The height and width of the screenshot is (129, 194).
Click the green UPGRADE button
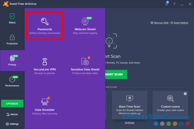pos(12,104)
